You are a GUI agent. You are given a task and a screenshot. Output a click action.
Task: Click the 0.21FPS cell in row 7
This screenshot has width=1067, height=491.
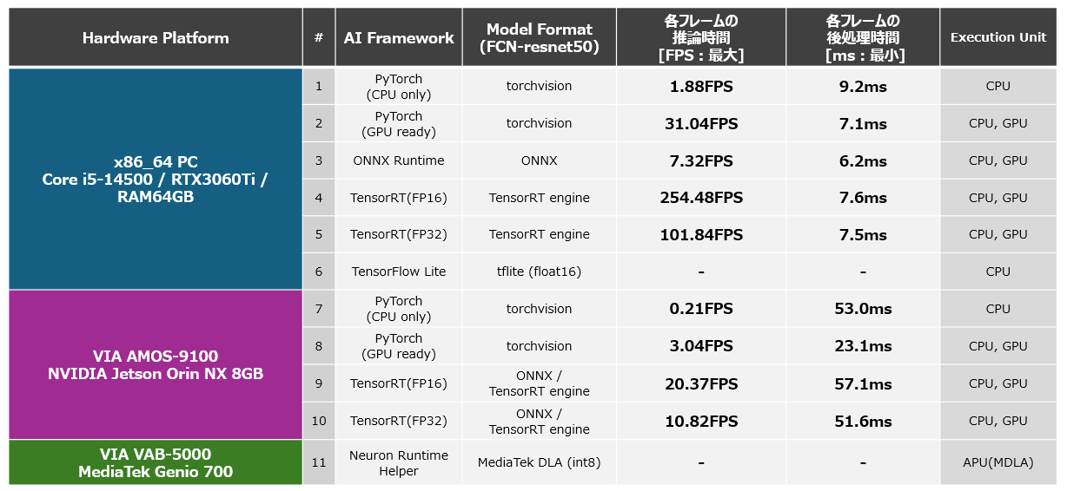(x=701, y=309)
